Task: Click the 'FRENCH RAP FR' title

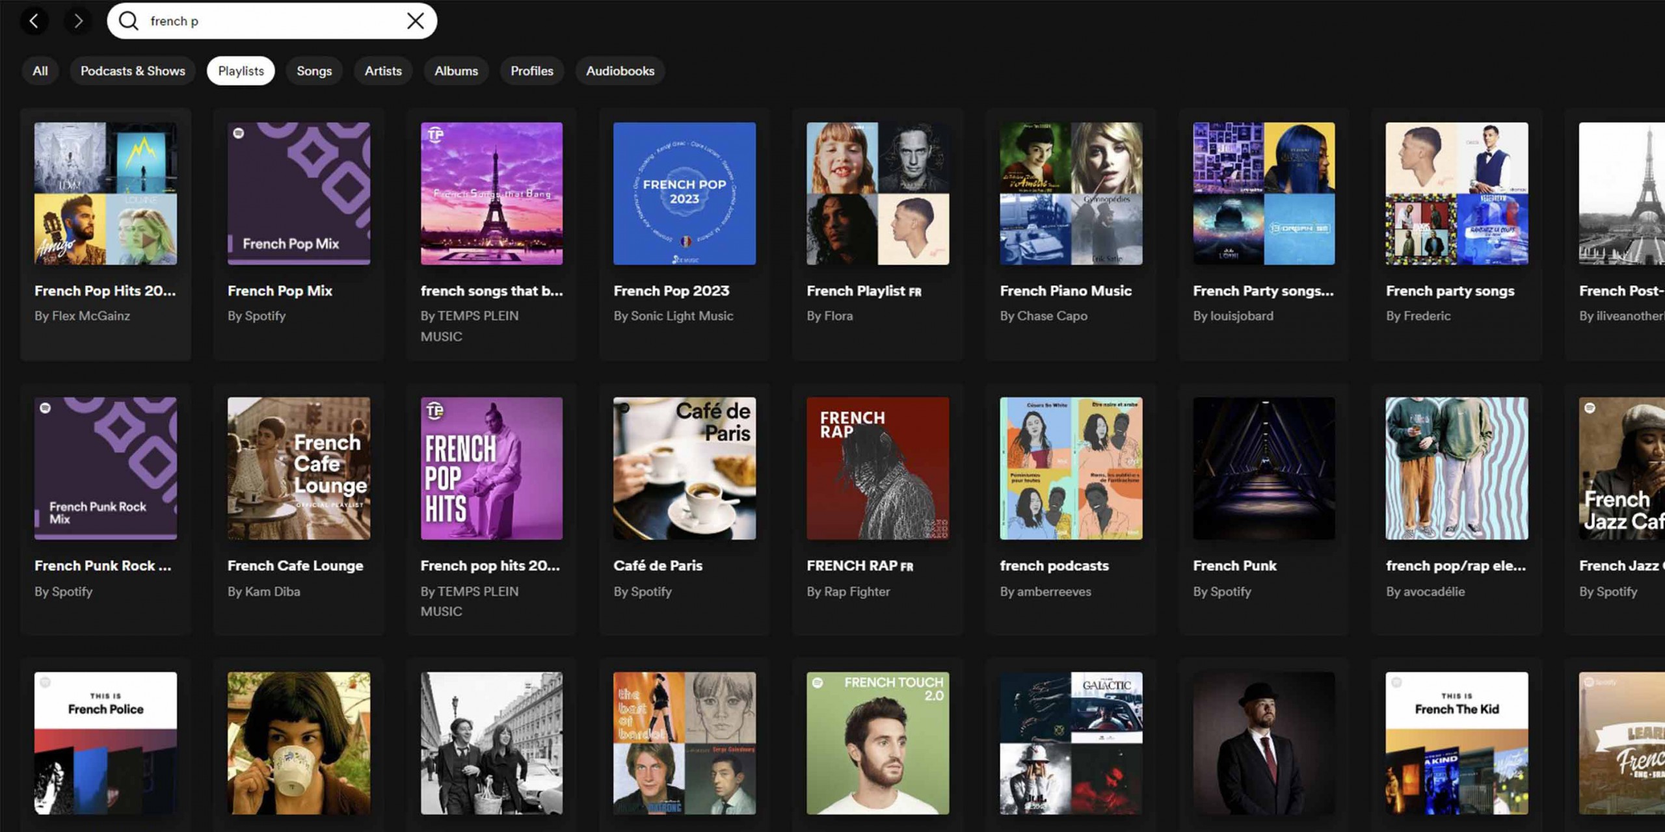Action: point(860,565)
